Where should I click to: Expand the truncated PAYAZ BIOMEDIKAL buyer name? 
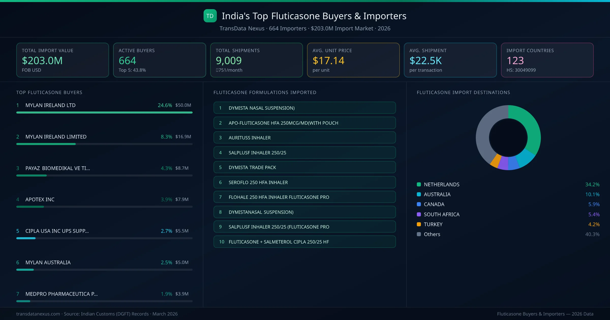pos(57,168)
